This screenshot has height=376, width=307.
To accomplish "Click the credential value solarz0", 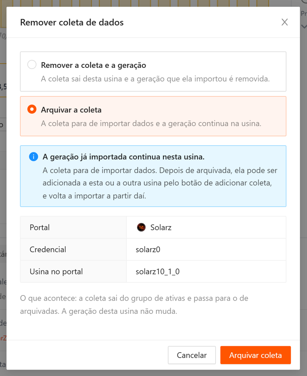I will pos(148,249).
